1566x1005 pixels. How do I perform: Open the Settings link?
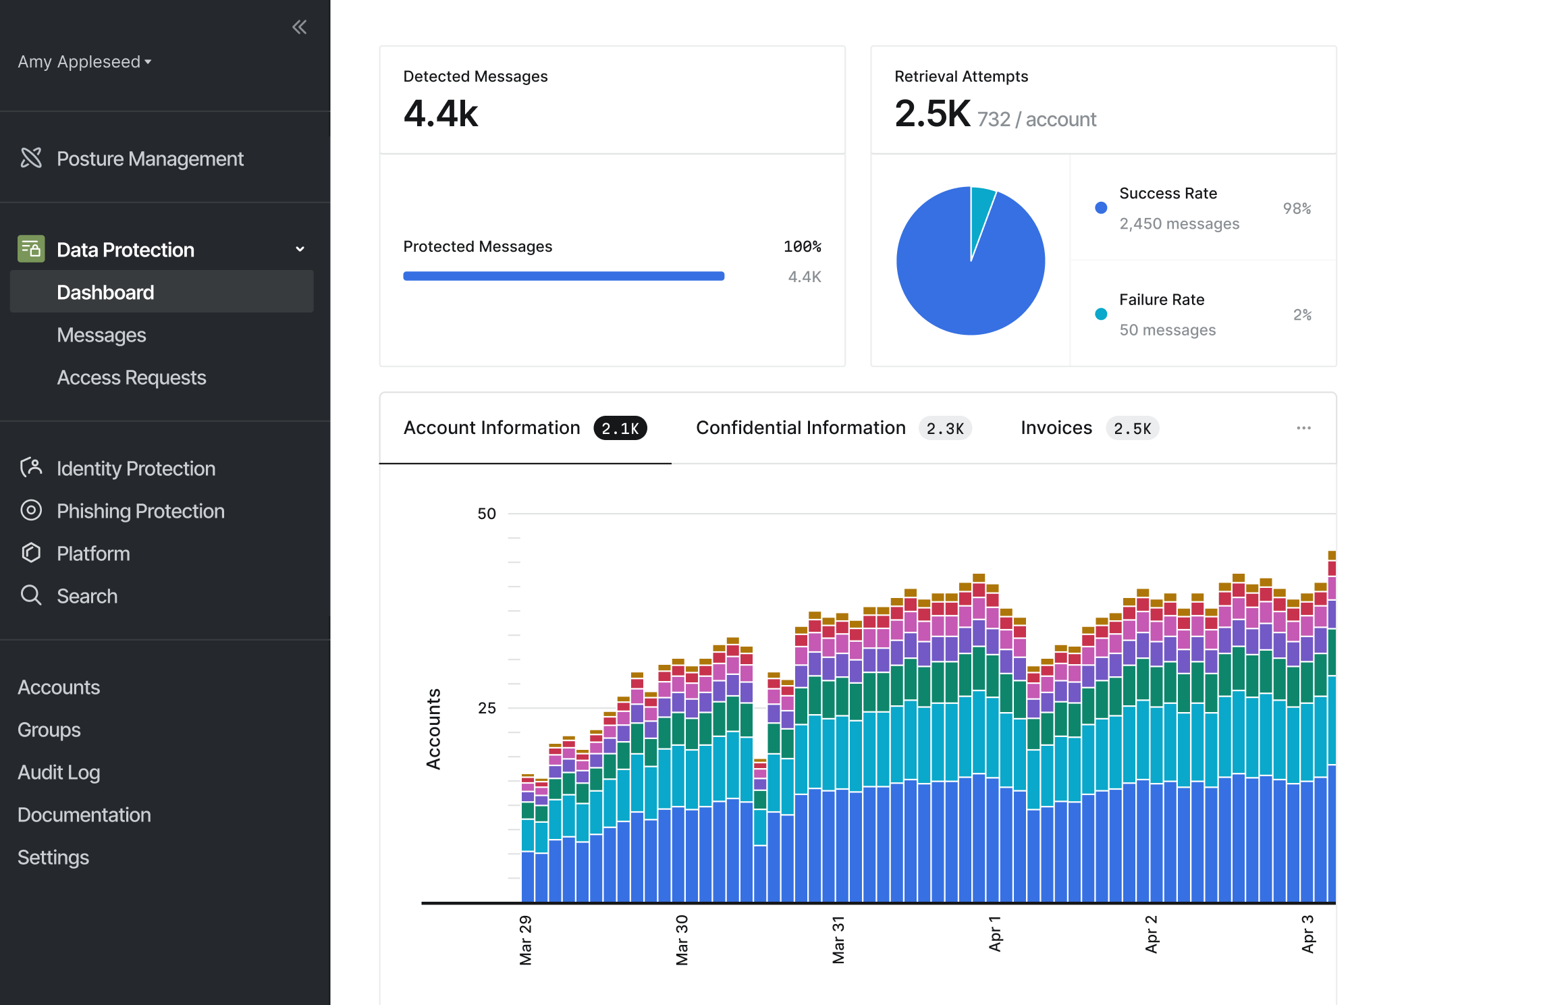pos(53,857)
